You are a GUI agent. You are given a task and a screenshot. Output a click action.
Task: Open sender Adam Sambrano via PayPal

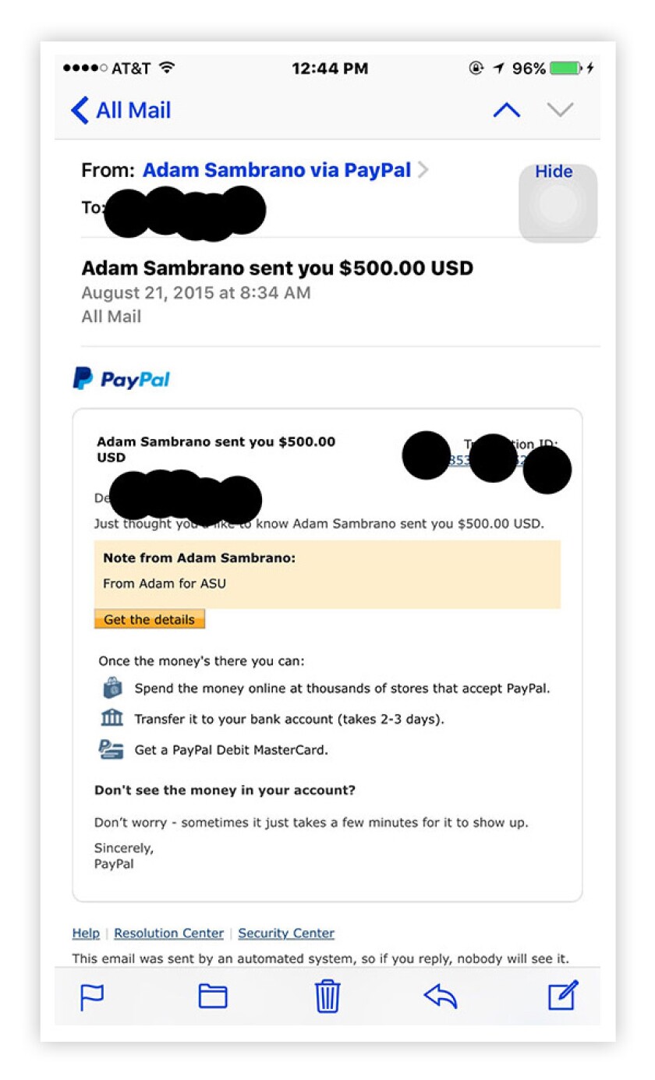(x=277, y=171)
